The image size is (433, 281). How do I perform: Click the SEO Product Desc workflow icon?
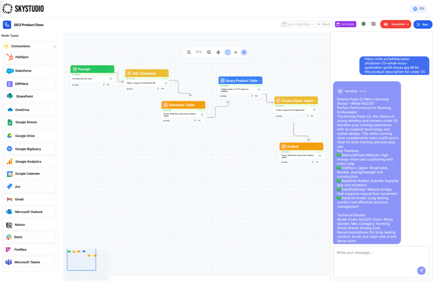(x=7, y=25)
